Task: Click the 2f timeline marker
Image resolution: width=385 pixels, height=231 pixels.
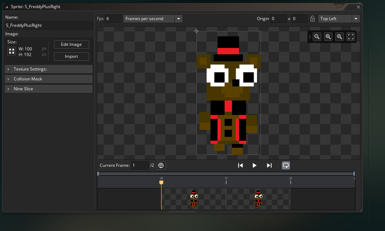Action: (x=290, y=181)
